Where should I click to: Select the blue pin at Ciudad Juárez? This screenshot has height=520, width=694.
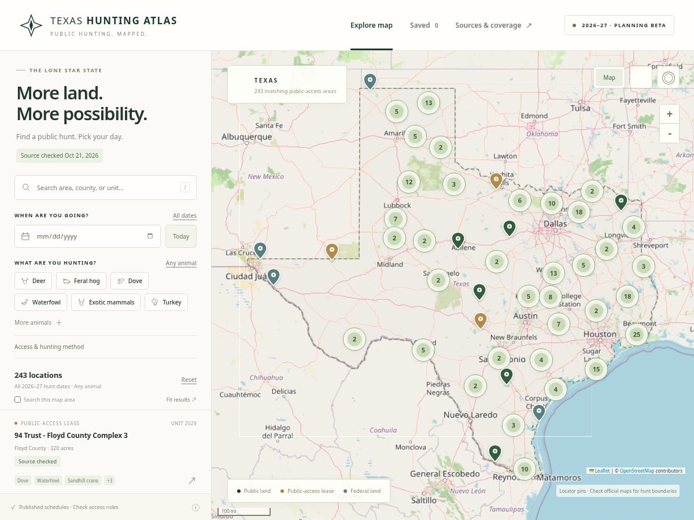pyautogui.click(x=274, y=277)
